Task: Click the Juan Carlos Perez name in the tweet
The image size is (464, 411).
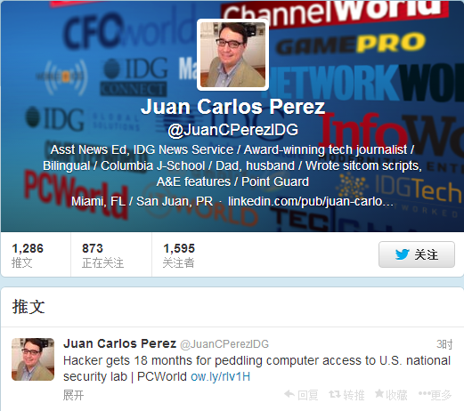Action: tap(120, 343)
